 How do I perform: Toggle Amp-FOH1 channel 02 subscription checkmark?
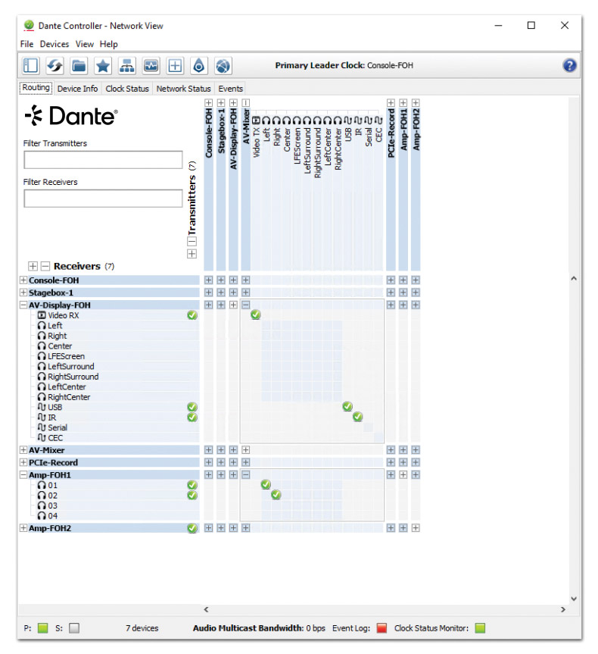(x=276, y=495)
